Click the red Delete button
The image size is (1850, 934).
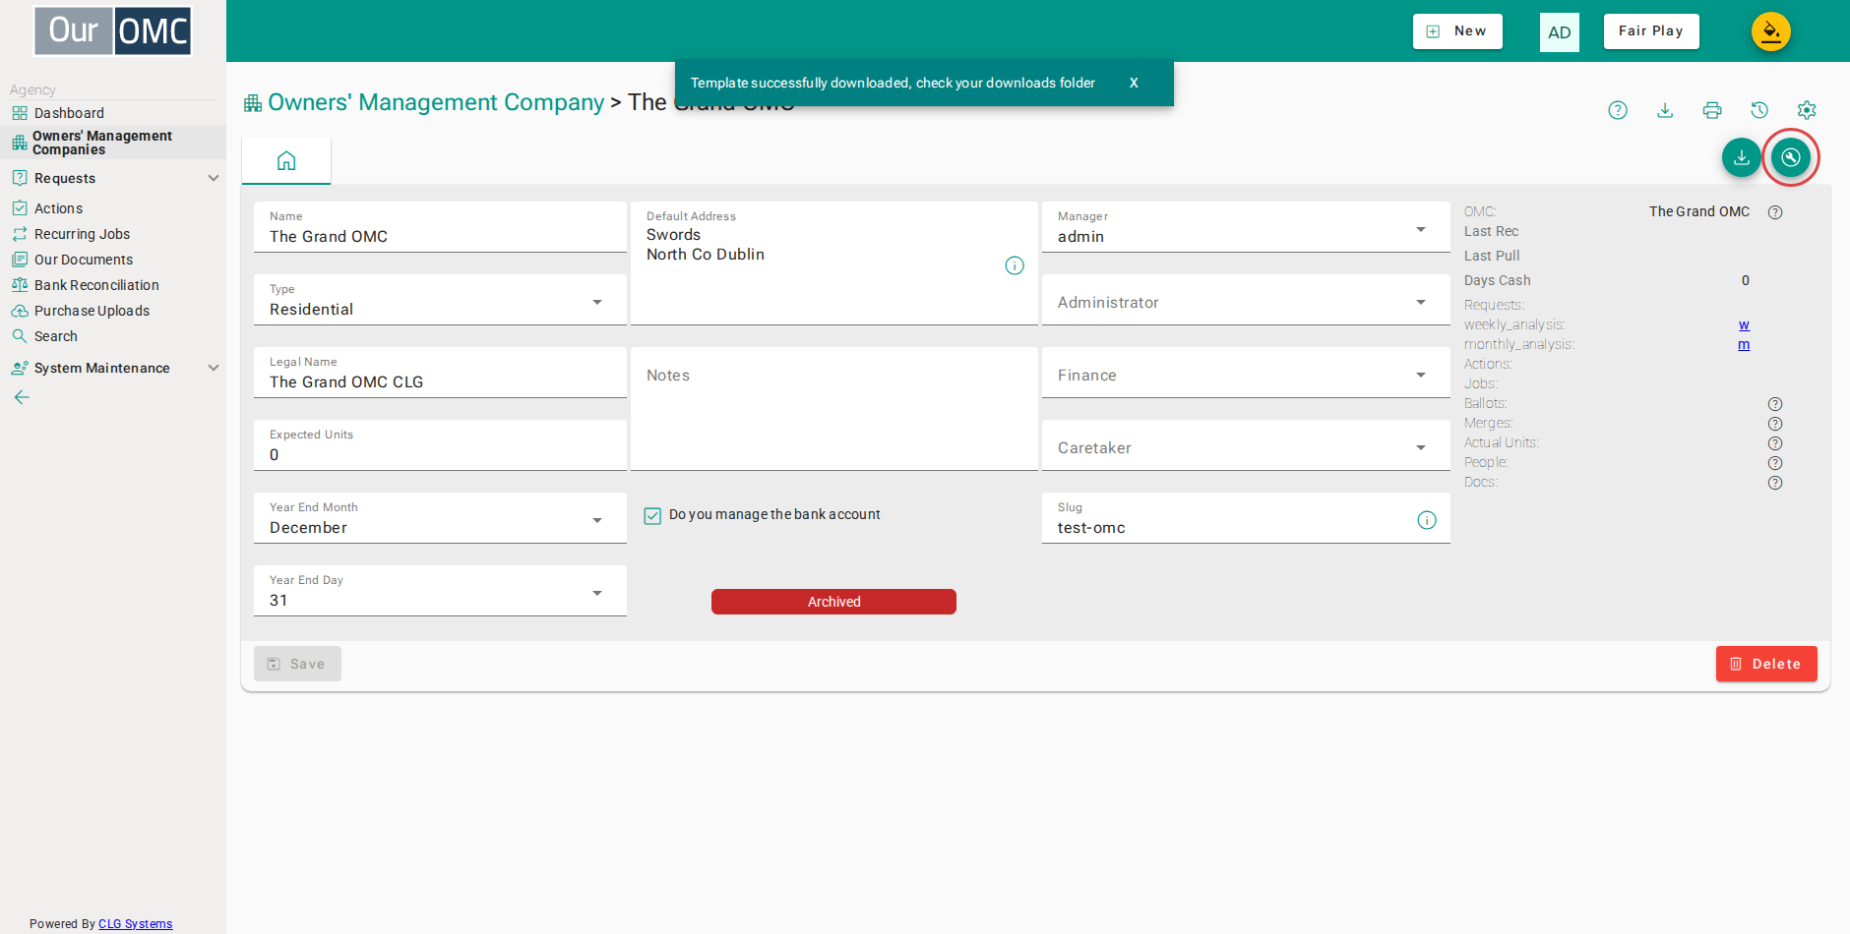pyautogui.click(x=1766, y=664)
